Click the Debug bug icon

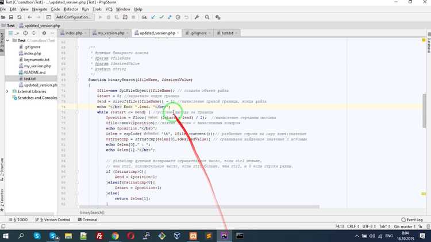pyautogui.click(x=109, y=17)
